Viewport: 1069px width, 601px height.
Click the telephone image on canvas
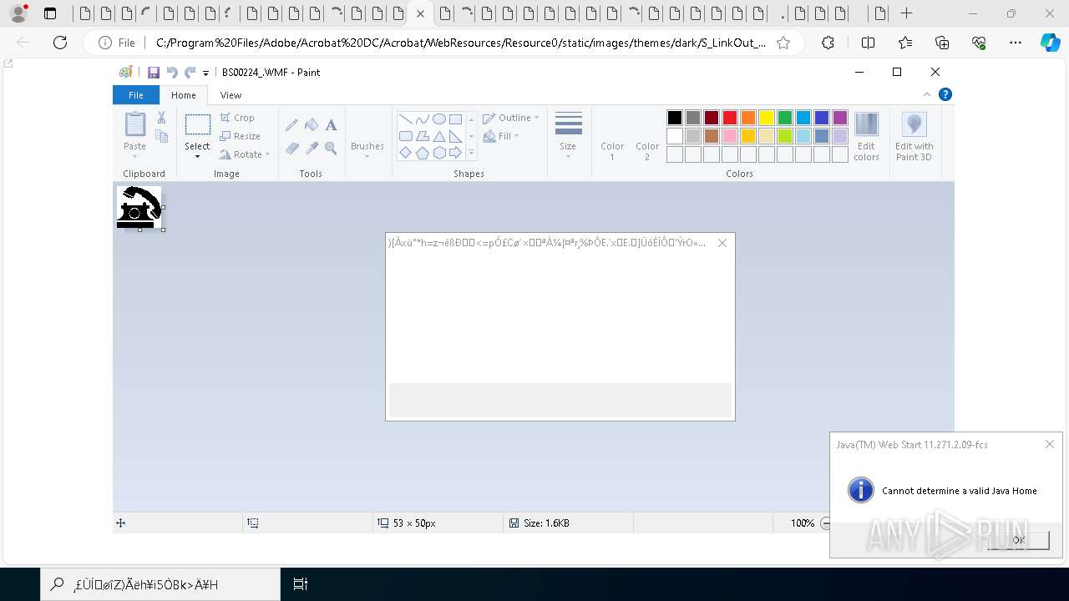139,207
